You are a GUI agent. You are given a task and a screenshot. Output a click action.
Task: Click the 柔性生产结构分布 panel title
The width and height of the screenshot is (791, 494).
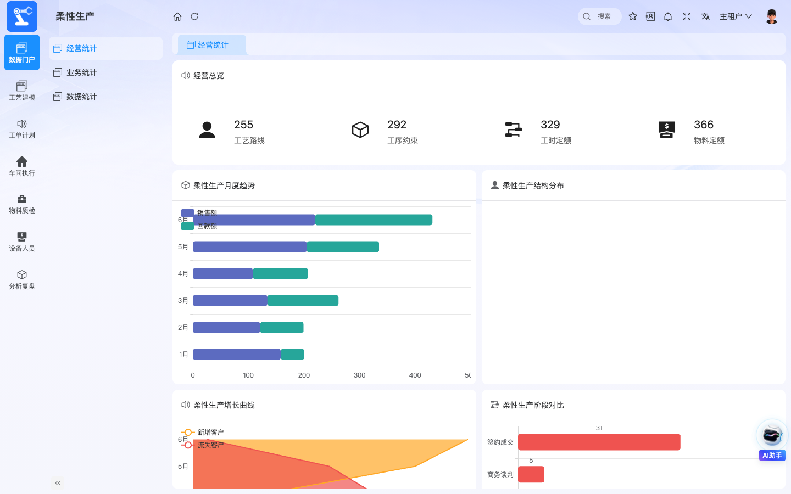click(533, 186)
